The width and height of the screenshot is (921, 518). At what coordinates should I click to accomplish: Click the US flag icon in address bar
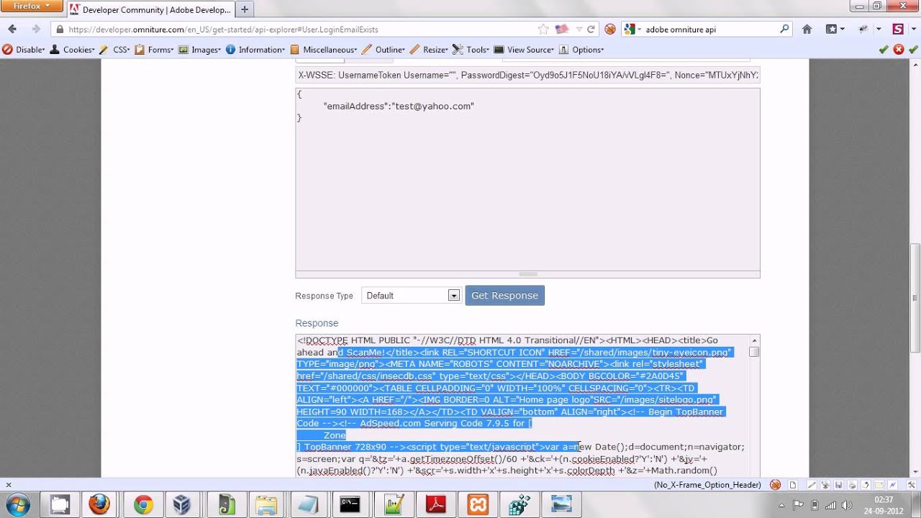pyautogui.click(x=562, y=29)
